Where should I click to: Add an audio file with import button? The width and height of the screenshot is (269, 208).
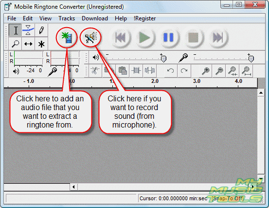tap(67, 37)
